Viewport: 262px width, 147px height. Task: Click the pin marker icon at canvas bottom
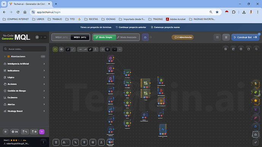click(84, 142)
